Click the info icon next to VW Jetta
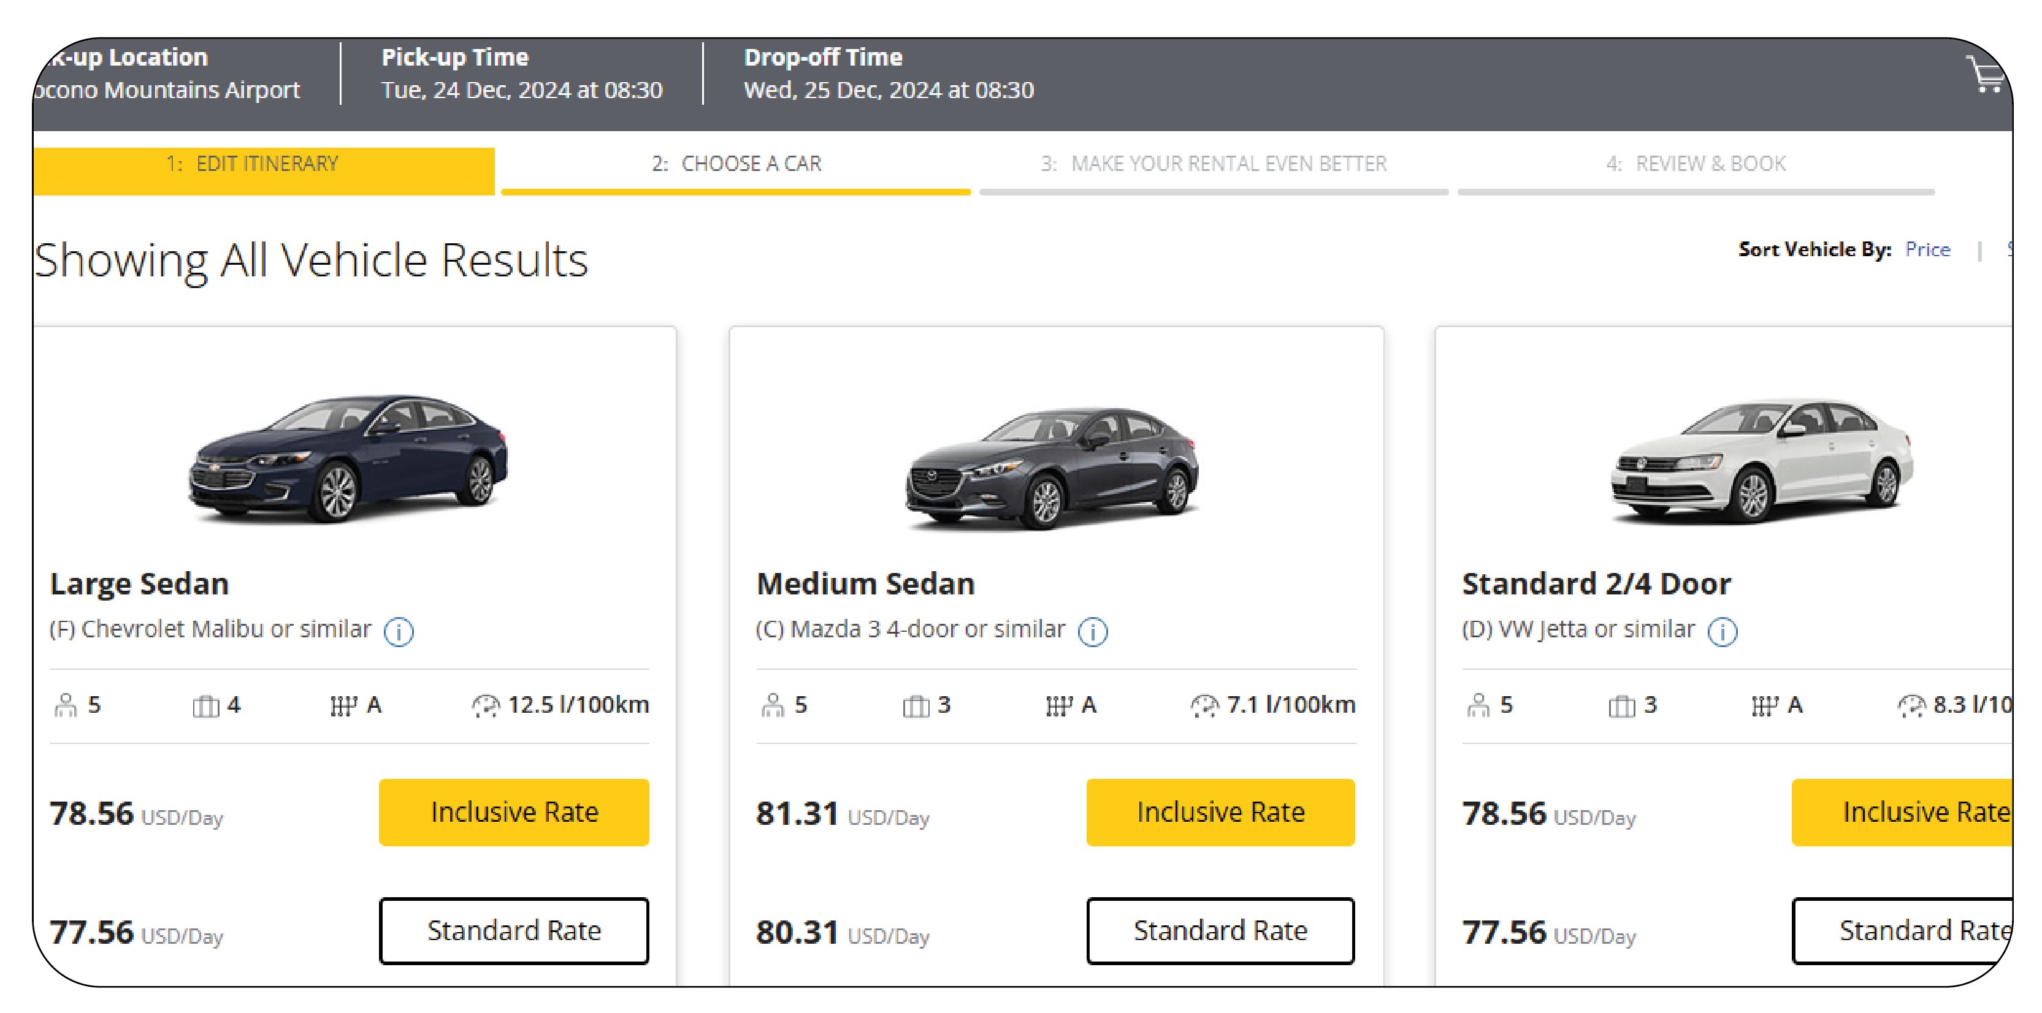2042x1013 pixels. click(x=1723, y=630)
